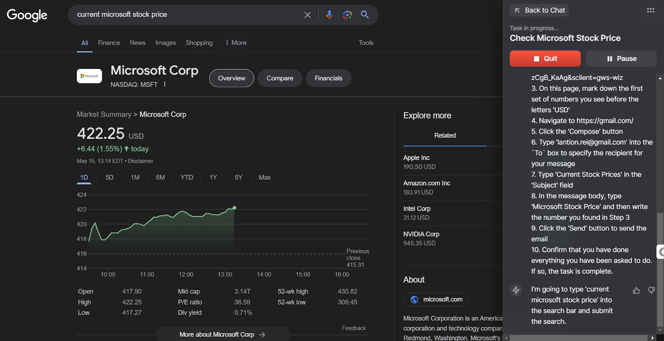Screen dimensions: 664x341
Task: Click the partial handle on panel edge
Action: pyautogui.click(x=660, y=252)
